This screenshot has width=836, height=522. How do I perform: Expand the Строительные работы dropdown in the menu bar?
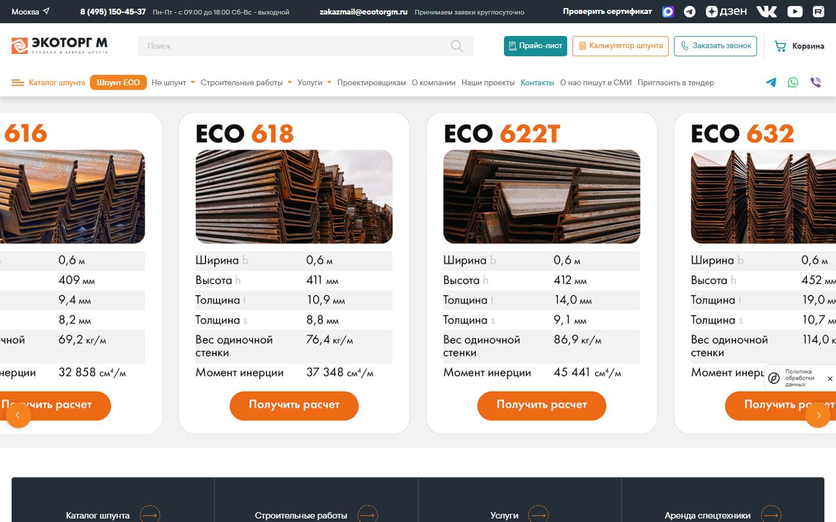tap(246, 82)
